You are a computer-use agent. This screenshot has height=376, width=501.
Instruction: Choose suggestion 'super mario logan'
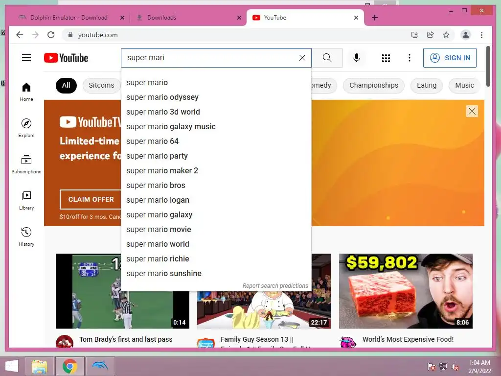coord(216,200)
